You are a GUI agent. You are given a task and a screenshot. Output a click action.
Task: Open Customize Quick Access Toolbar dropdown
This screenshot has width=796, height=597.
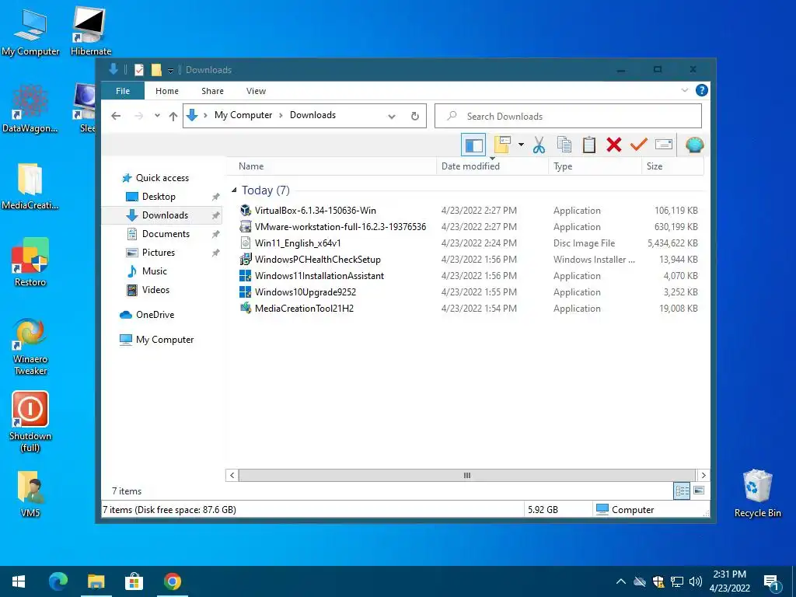pos(170,71)
